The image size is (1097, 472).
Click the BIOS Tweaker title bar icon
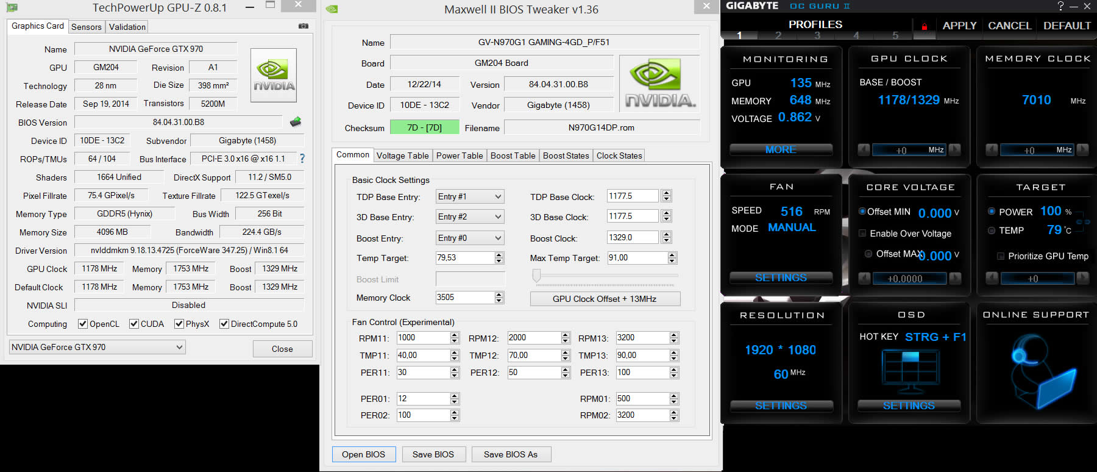click(332, 9)
